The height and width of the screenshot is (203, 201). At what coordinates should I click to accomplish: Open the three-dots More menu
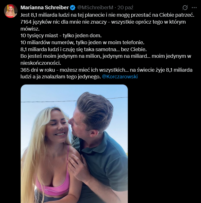[194, 8]
